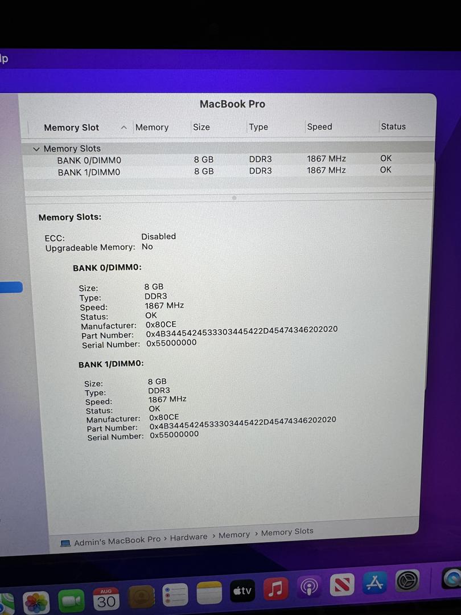This screenshot has width=461, height=615.
Task: Click the 8 GB size in BANK 0/DIMM0 table row
Action: pos(203,159)
